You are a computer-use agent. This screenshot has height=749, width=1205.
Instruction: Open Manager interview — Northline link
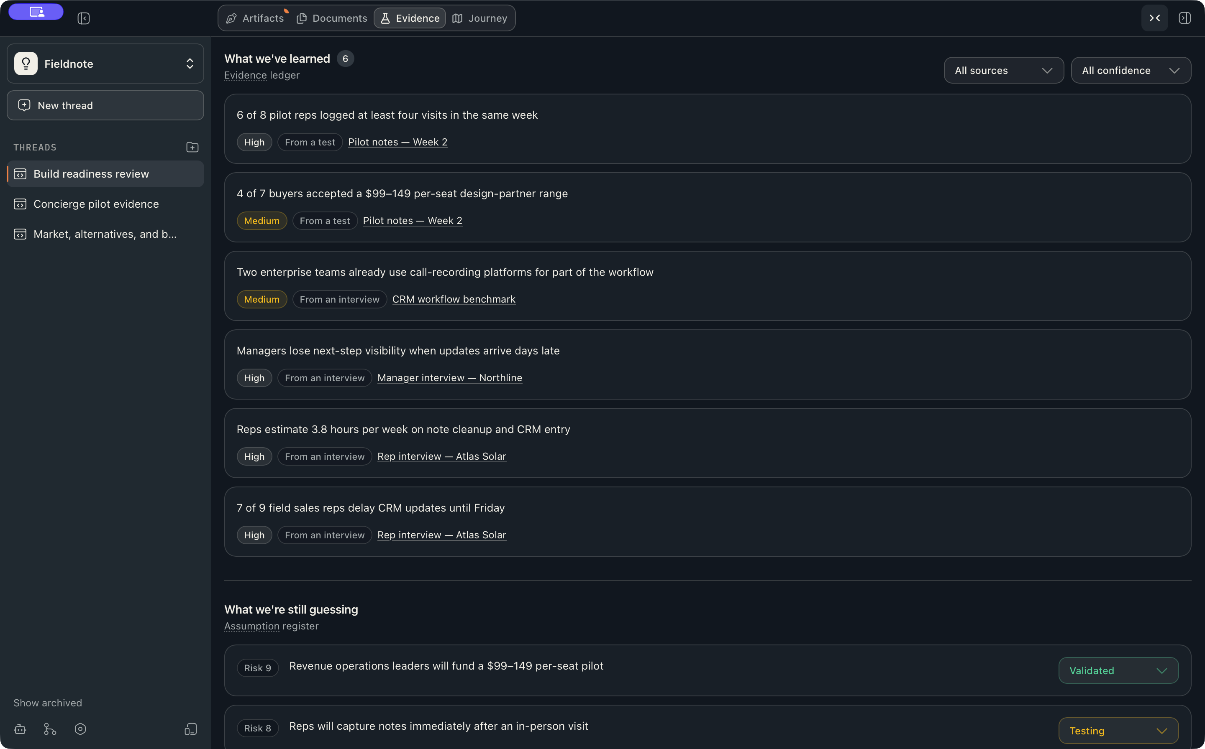[449, 378]
